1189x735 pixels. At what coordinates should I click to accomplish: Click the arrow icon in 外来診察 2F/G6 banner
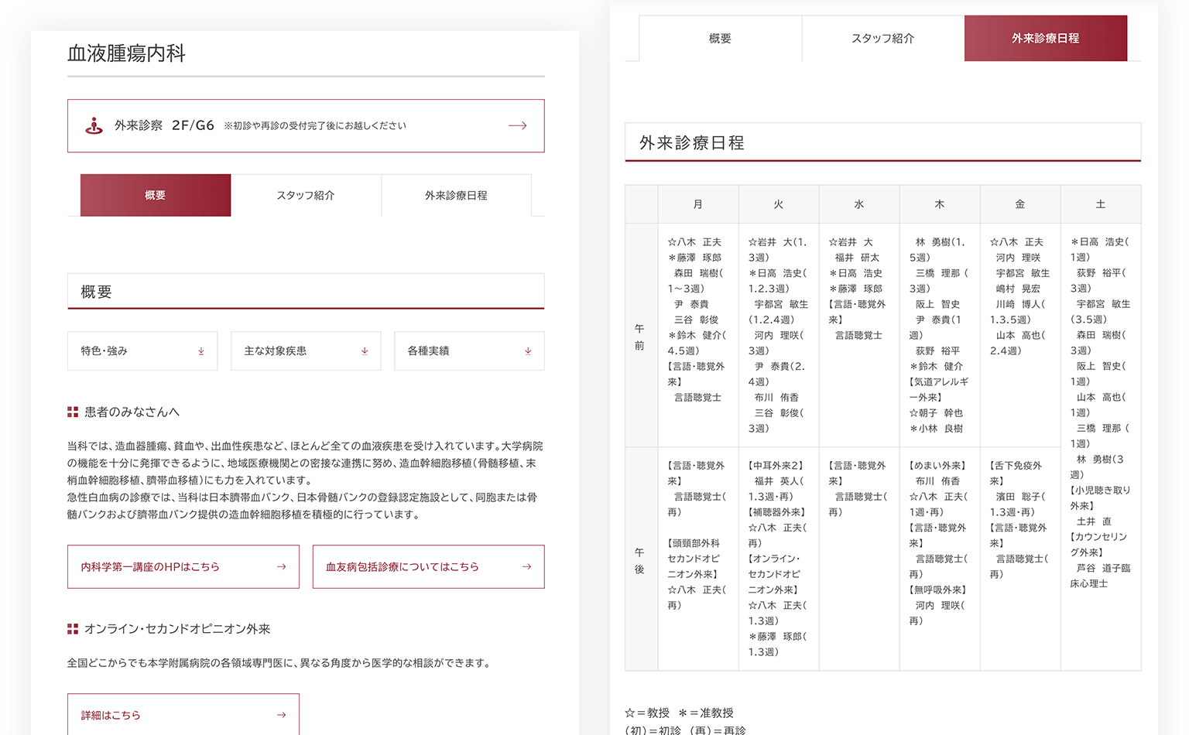[518, 125]
